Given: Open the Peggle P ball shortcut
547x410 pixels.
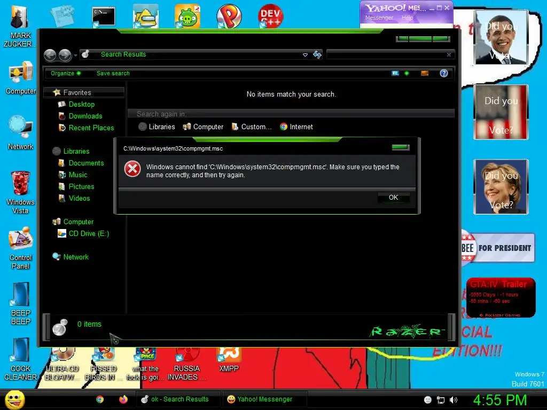Looking at the screenshot, I should 229,16.
